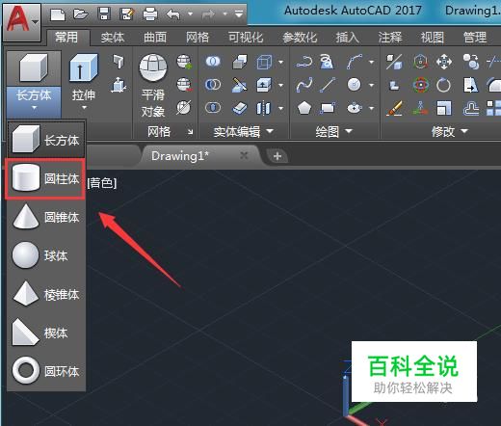Click the solid union icon
The image size is (501, 426).
(213, 61)
